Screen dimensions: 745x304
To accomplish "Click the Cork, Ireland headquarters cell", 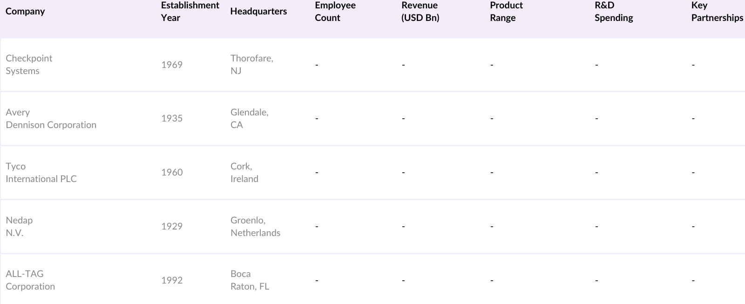I will click(244, 173).
